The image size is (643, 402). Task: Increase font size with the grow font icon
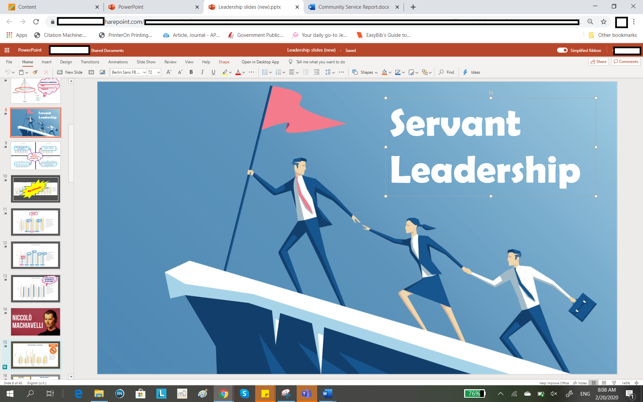coord(169,72)
